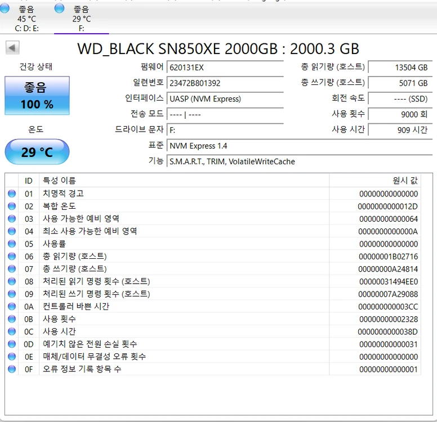
Task: Click power on hours value 909 시간
Action: pyautogui.click(x=400, y=130)
